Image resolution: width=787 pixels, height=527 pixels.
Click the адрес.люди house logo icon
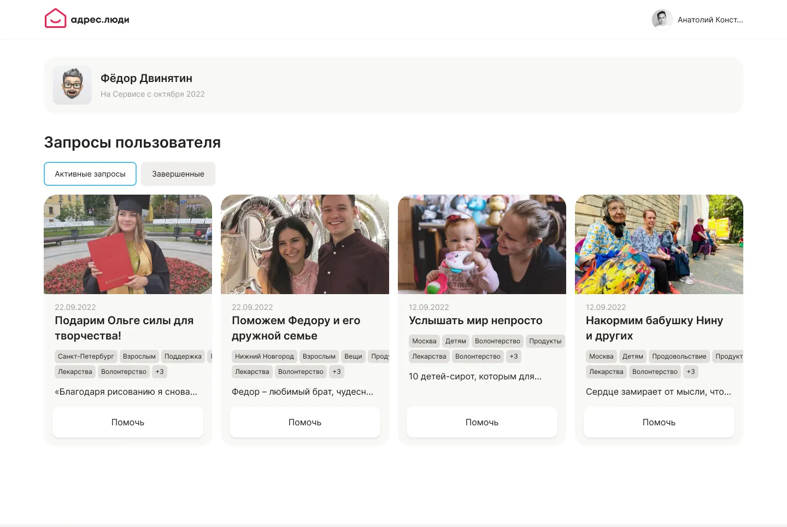click(55, 19)
